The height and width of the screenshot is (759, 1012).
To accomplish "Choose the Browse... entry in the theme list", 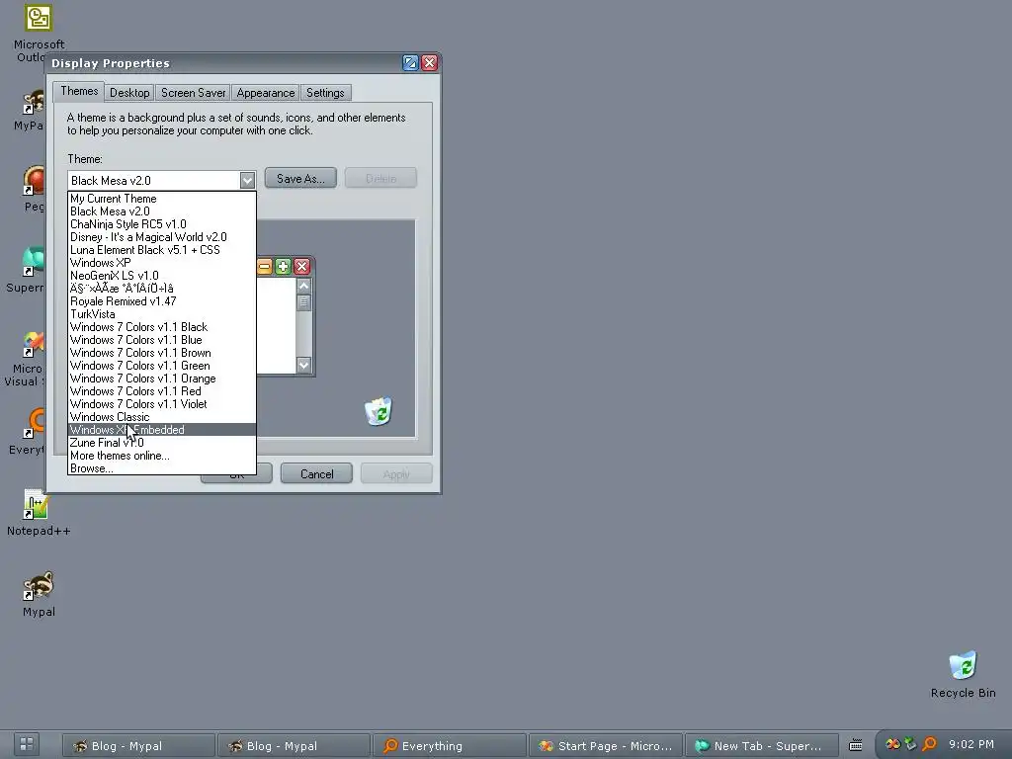I will pyautogui.click(x=162, y=468).
